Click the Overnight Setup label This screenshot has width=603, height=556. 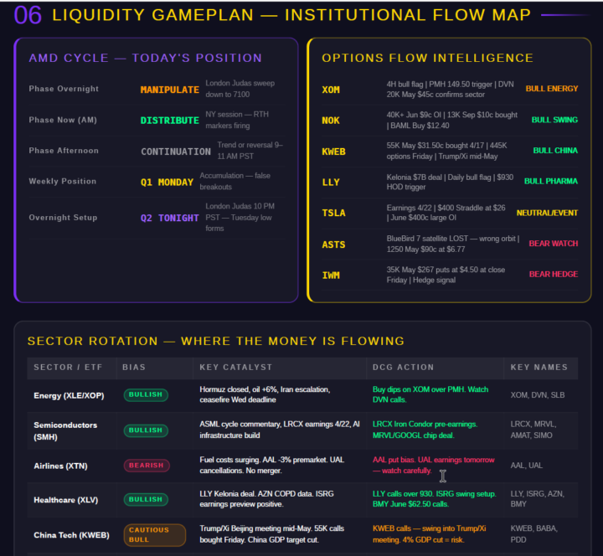click(x=63, y=218)
